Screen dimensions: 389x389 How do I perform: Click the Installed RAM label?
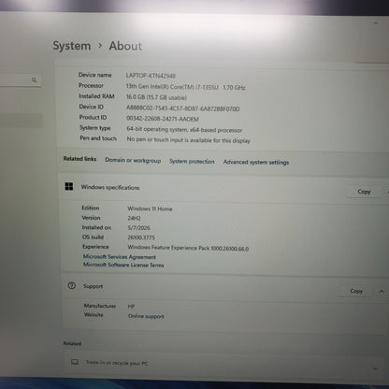click(96, 96)
